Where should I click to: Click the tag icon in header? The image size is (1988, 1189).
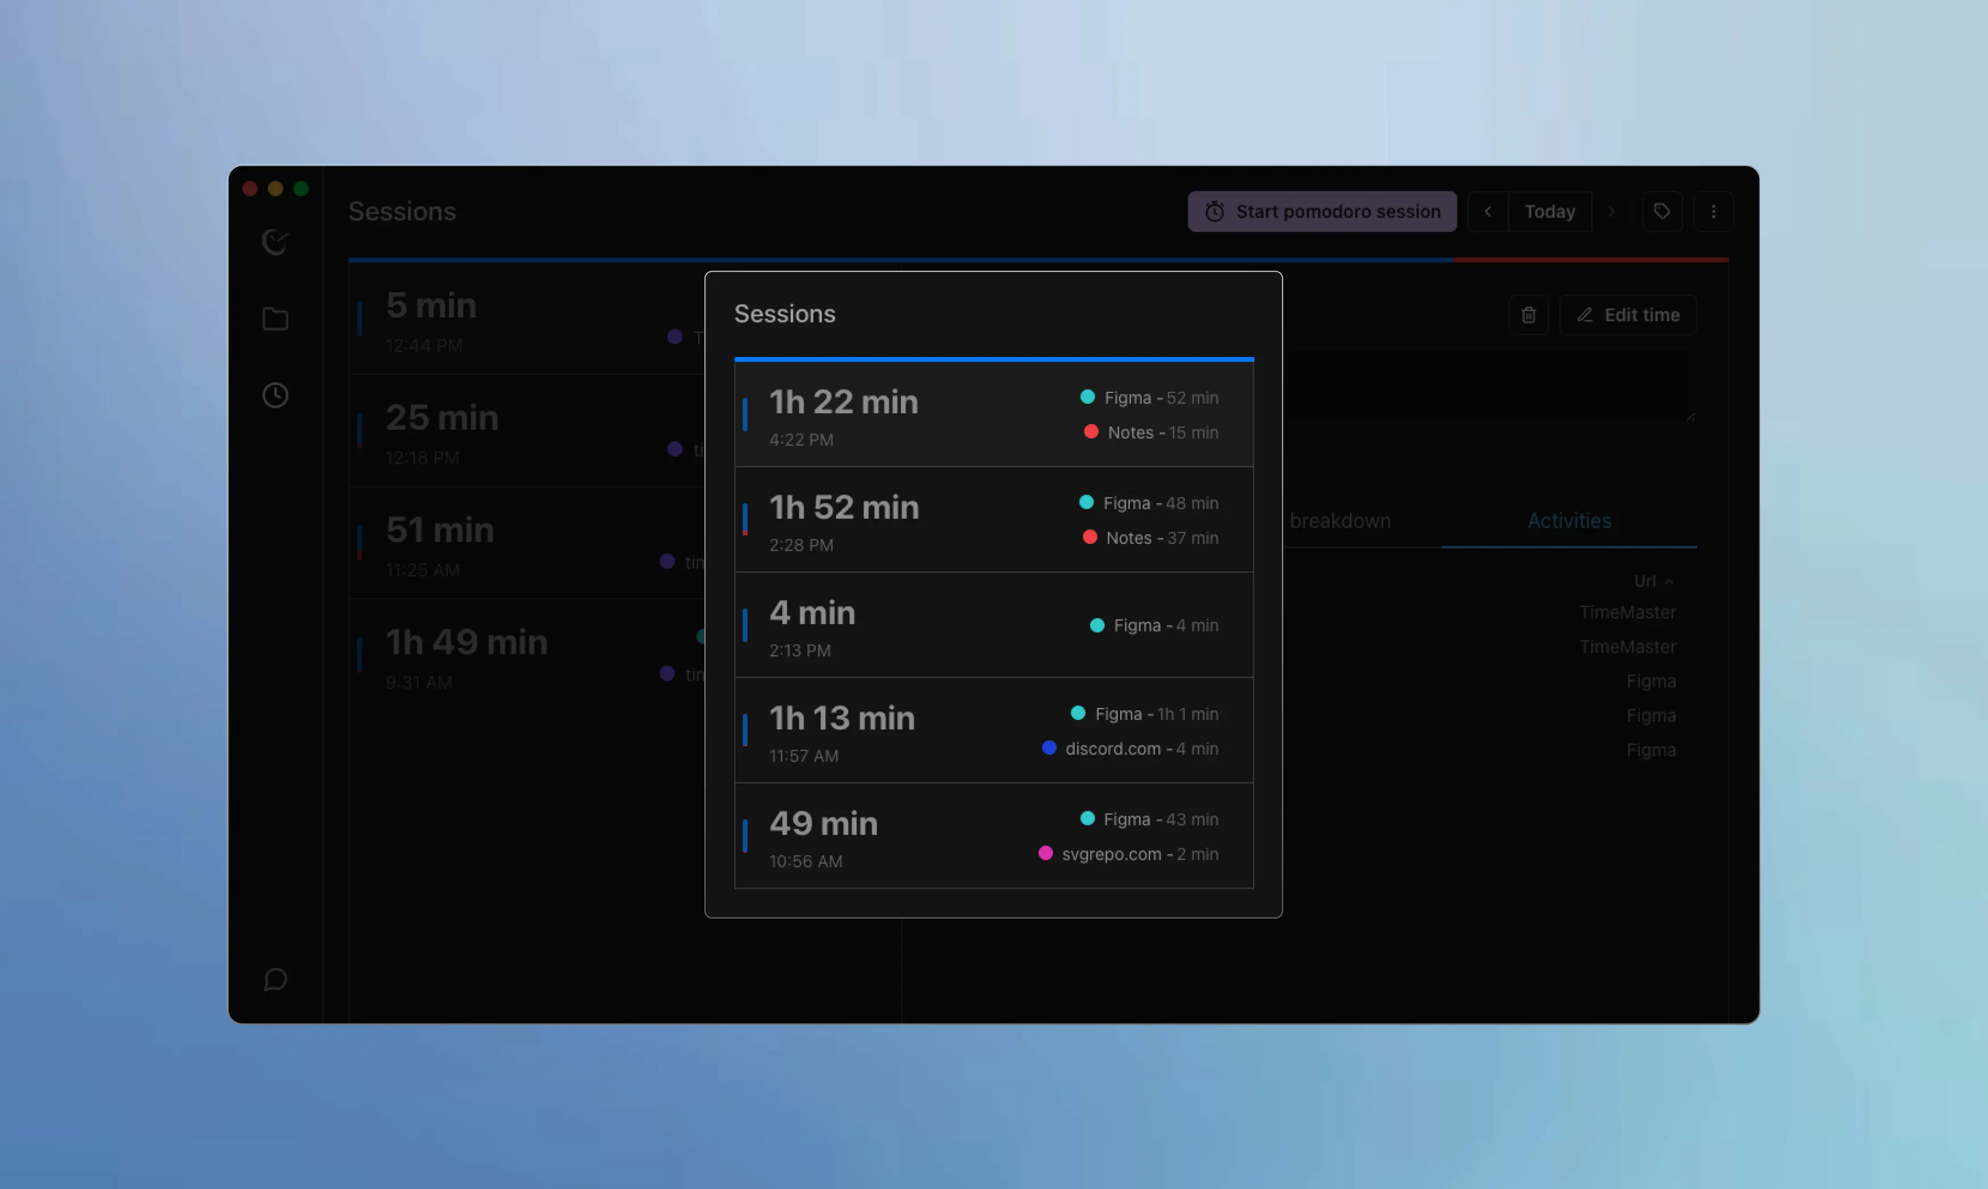pyautogui.click(x=1662, y=212)
